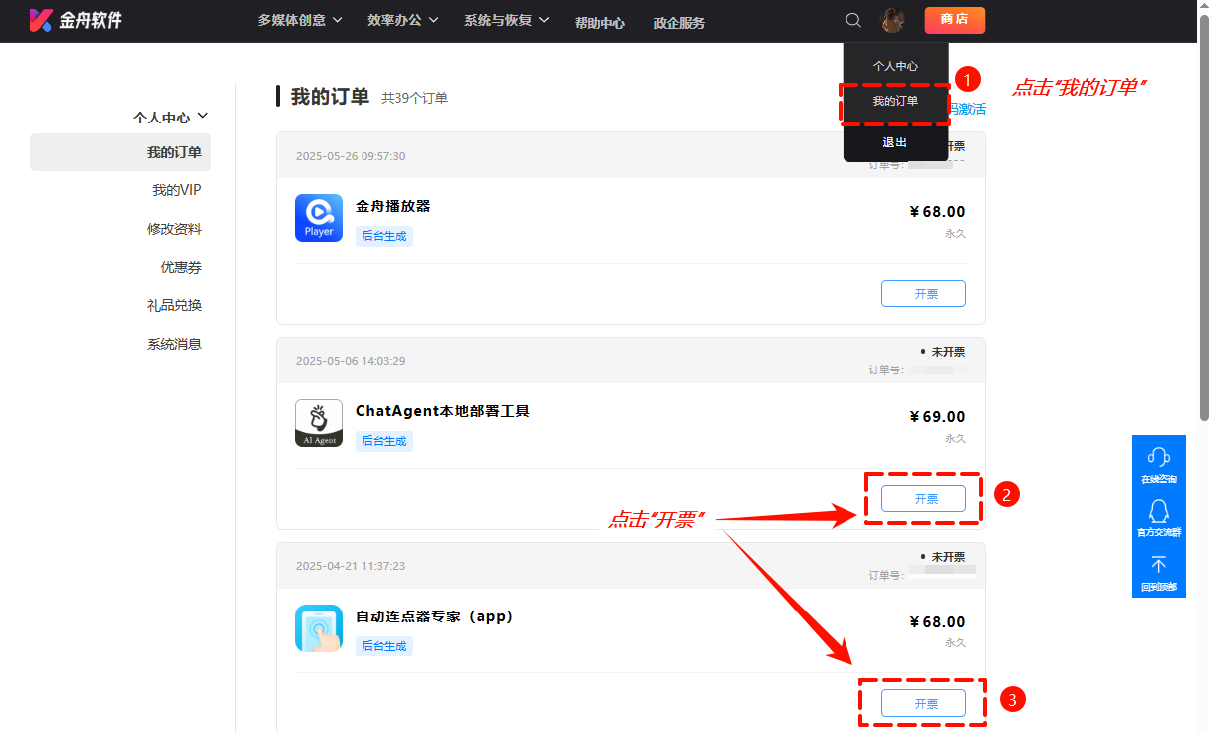Open 我的VIP in the sidebar

tap(177, 190)
